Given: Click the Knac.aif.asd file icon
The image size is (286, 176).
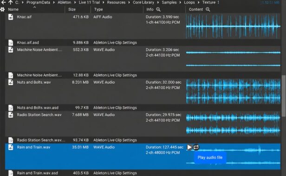Looking at the screenshot, I should pos(11,43).
